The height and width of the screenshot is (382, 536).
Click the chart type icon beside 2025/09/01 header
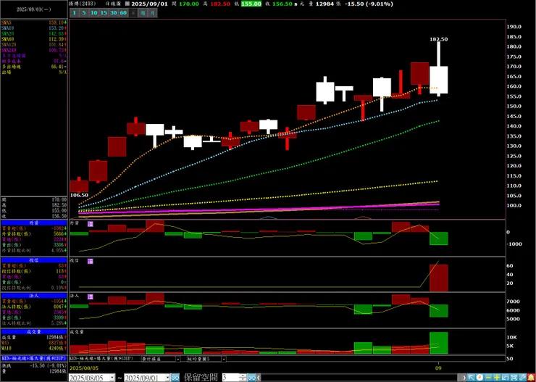pyautogui.click(x=127, y=4)
